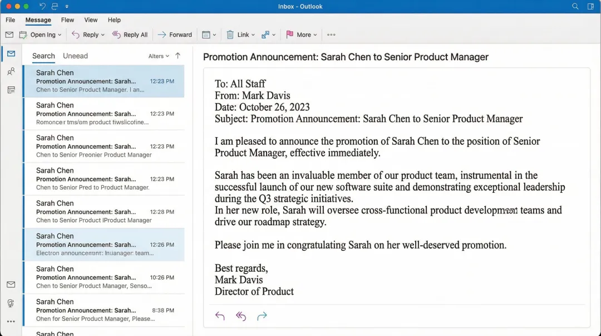Open the Alters dropdown above the message list
Image resolution: width=601 pixels, height=336 pixels.
coord(159,56)
